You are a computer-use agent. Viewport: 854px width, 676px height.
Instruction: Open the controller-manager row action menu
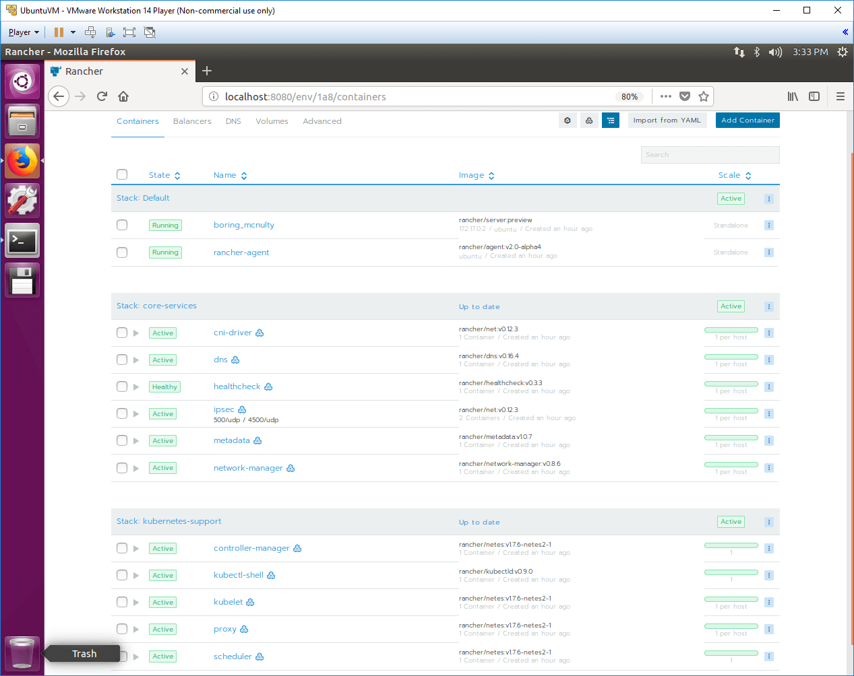point(768,549)
